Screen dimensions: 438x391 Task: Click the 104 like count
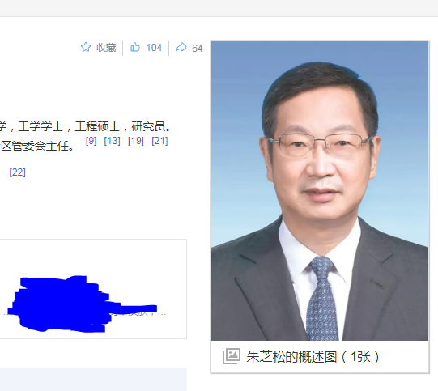[x=154, y=48]
